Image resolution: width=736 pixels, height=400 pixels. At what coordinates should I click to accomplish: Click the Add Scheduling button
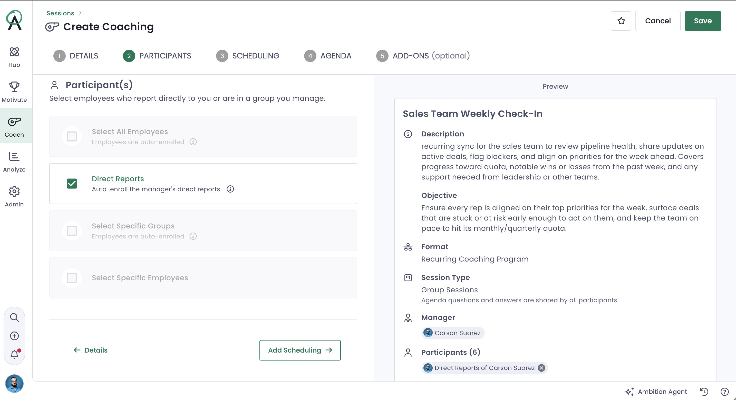click(x=300, y=350)
